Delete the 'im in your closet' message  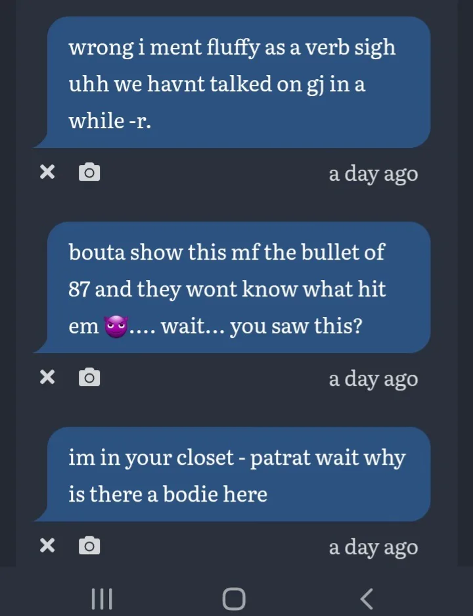click(x=47, y=545)
